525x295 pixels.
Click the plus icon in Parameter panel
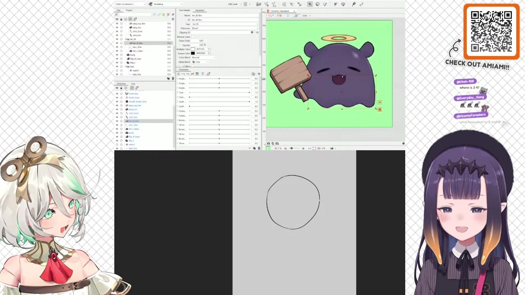tap(250, 148)
